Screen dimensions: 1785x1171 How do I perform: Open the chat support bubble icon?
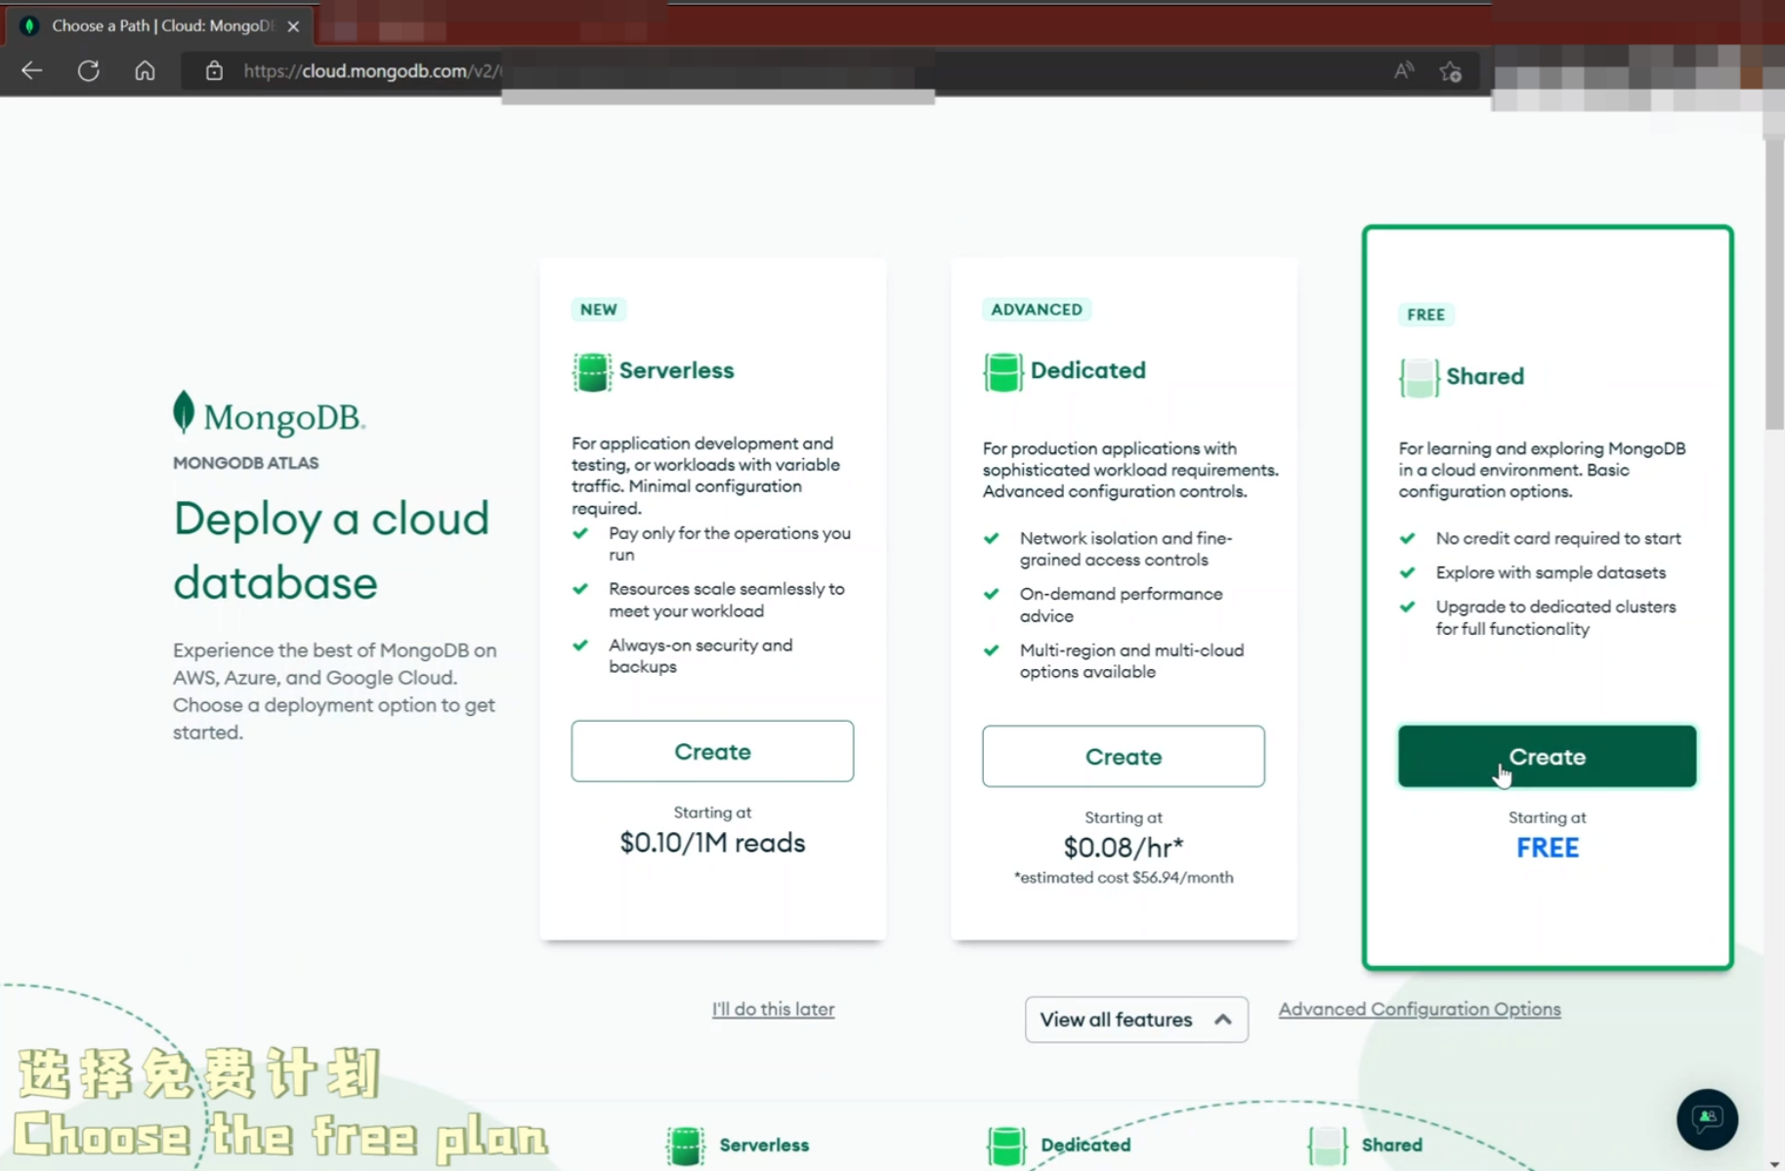pyautogui.click(x=1707, y=1118)
